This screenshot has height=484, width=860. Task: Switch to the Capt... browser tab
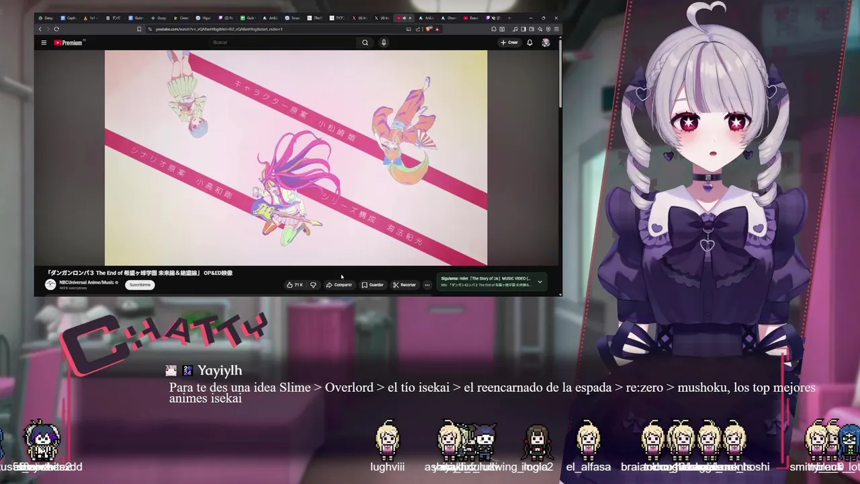point(69,18)
